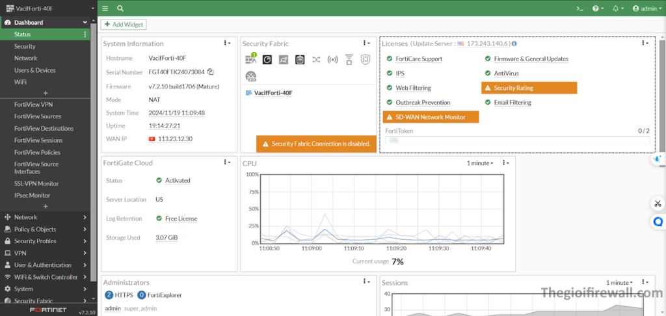Click black circular analyzer icon in Security Fabric
The width and height of the screenshot is (666, 316).
click(267, 59)
